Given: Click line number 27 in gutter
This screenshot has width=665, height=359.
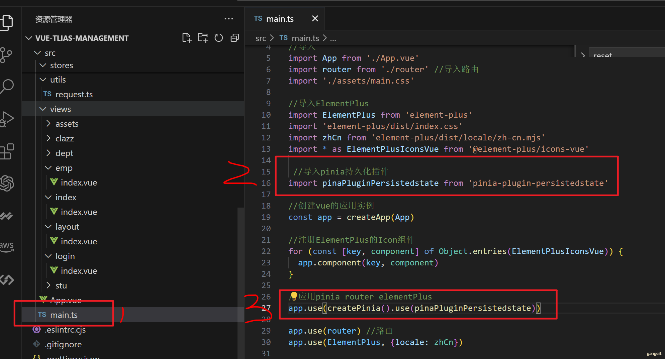Looking at the screenshot, I should tap(266, 308).
